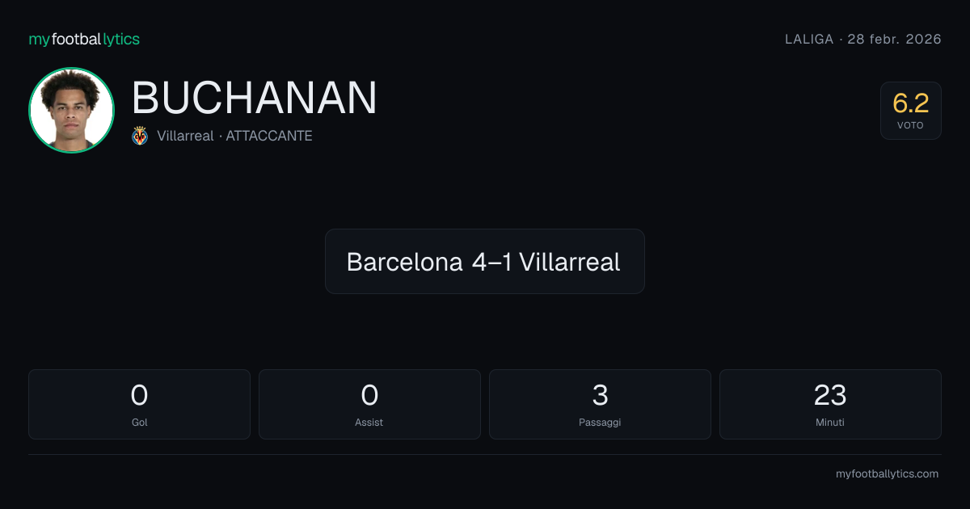Image resolution: width=970 pixels, height=509 pixels.
Task: Click the myfootballytics logo
Action: click(x=84, y=39)
